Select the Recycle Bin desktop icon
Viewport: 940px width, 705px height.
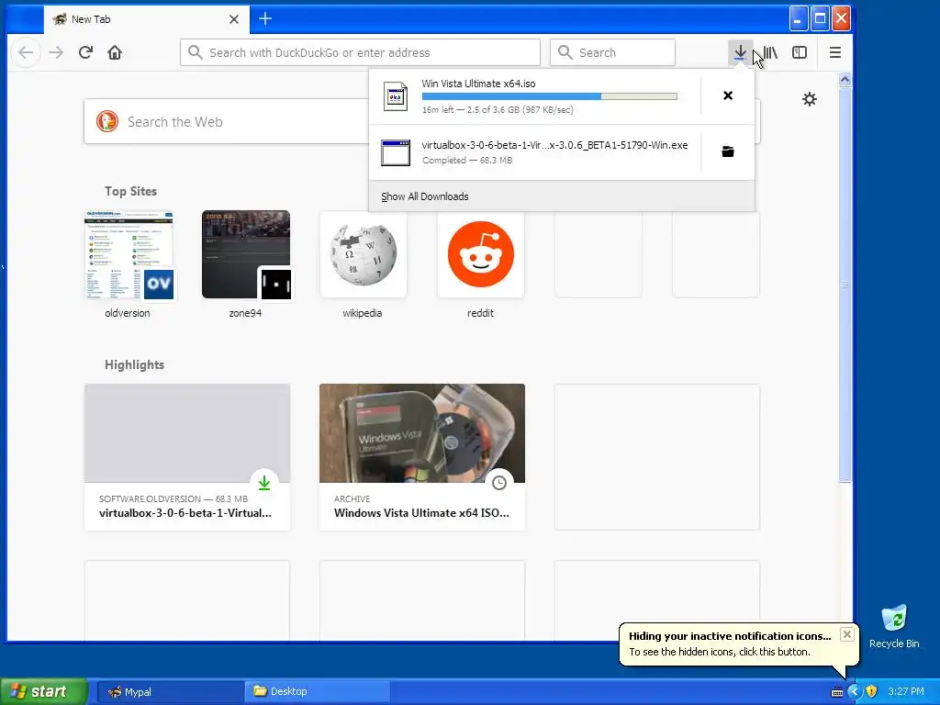click(x=894, y=627)
